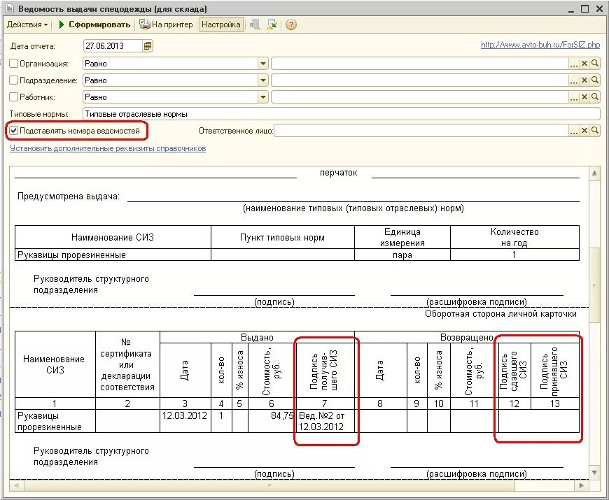609x500 pixels.
Task: Click the greyed-out restore settings toolbar icon
Action: pyautogui.click(x=255, y=24)
